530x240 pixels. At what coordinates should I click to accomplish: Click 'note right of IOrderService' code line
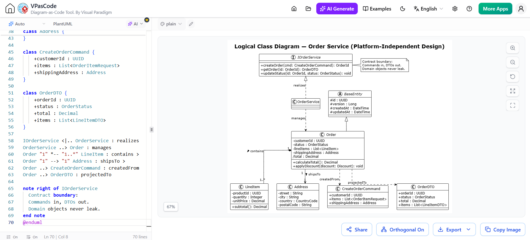60,188
